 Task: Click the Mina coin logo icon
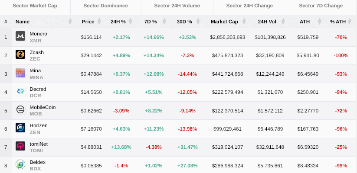tap(20, 73)
